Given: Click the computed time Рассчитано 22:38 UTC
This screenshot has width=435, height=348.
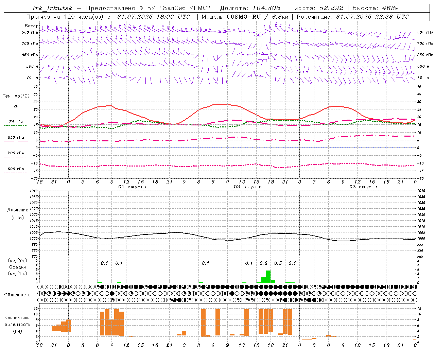Looking at the screenshot, I should pyautogui.click(x=353, y=17).
